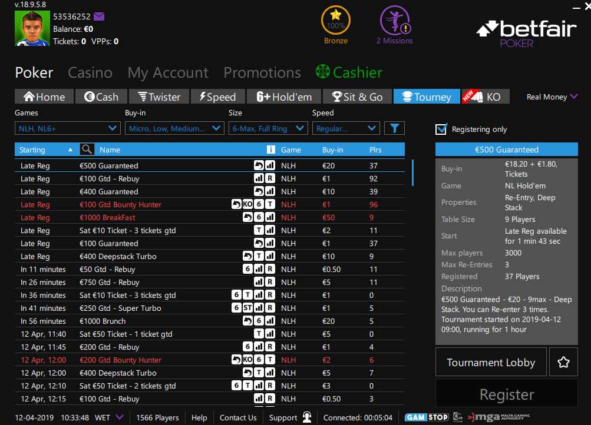Screen dimensions: 591x425
Task: Click re-entry icon on €500 Guaranteed row
Action: [259, 165]
